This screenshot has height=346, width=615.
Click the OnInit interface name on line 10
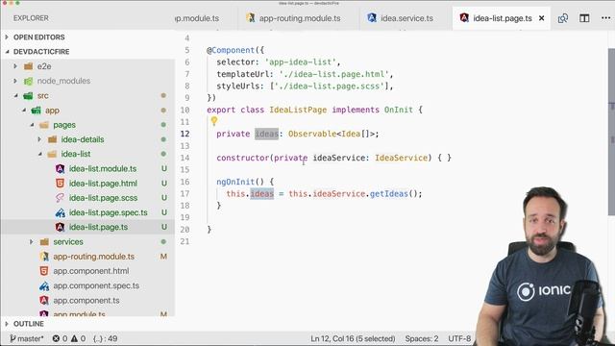(399, 110)
